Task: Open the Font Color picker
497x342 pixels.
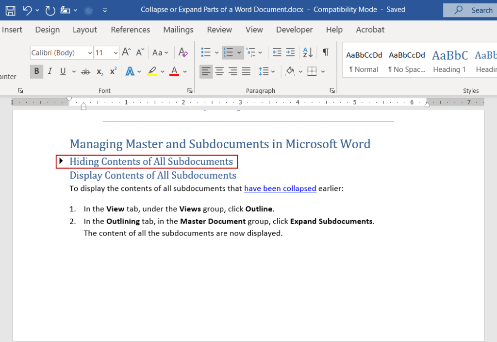Action: click(184, 71)
